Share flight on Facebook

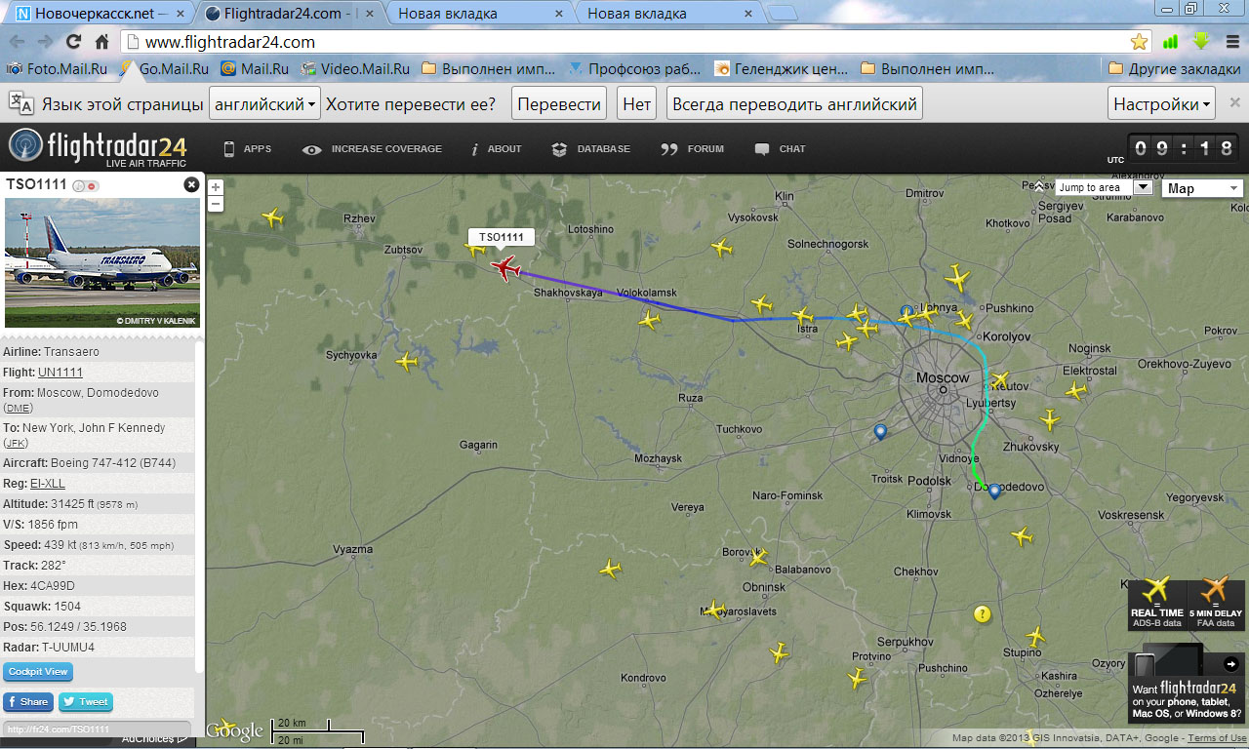tap(27, 701)
